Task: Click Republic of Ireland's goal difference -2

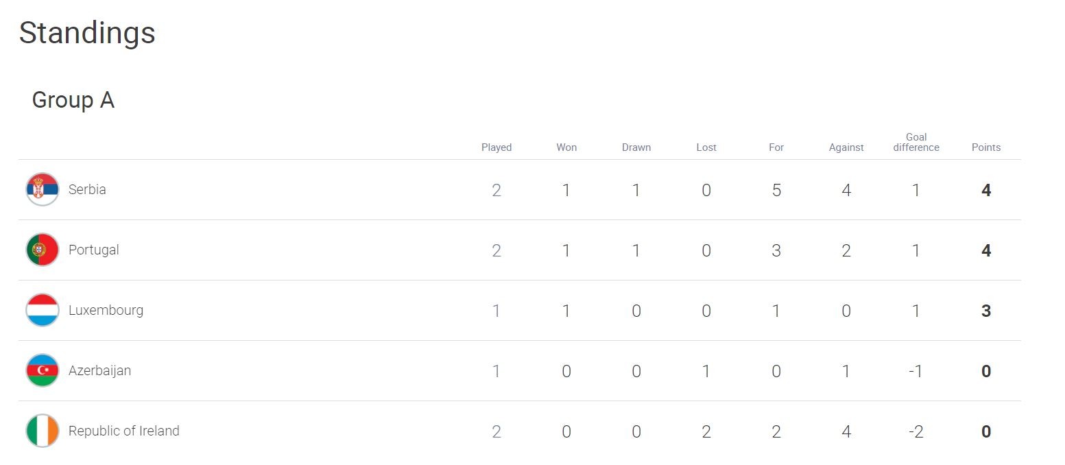Action: click(916, 431)
